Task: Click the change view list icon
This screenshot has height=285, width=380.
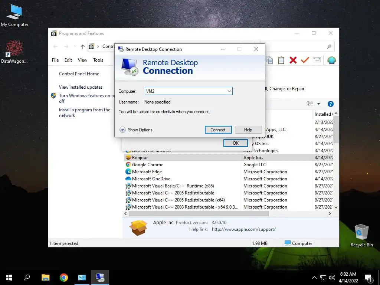Action: pos(310,104)
